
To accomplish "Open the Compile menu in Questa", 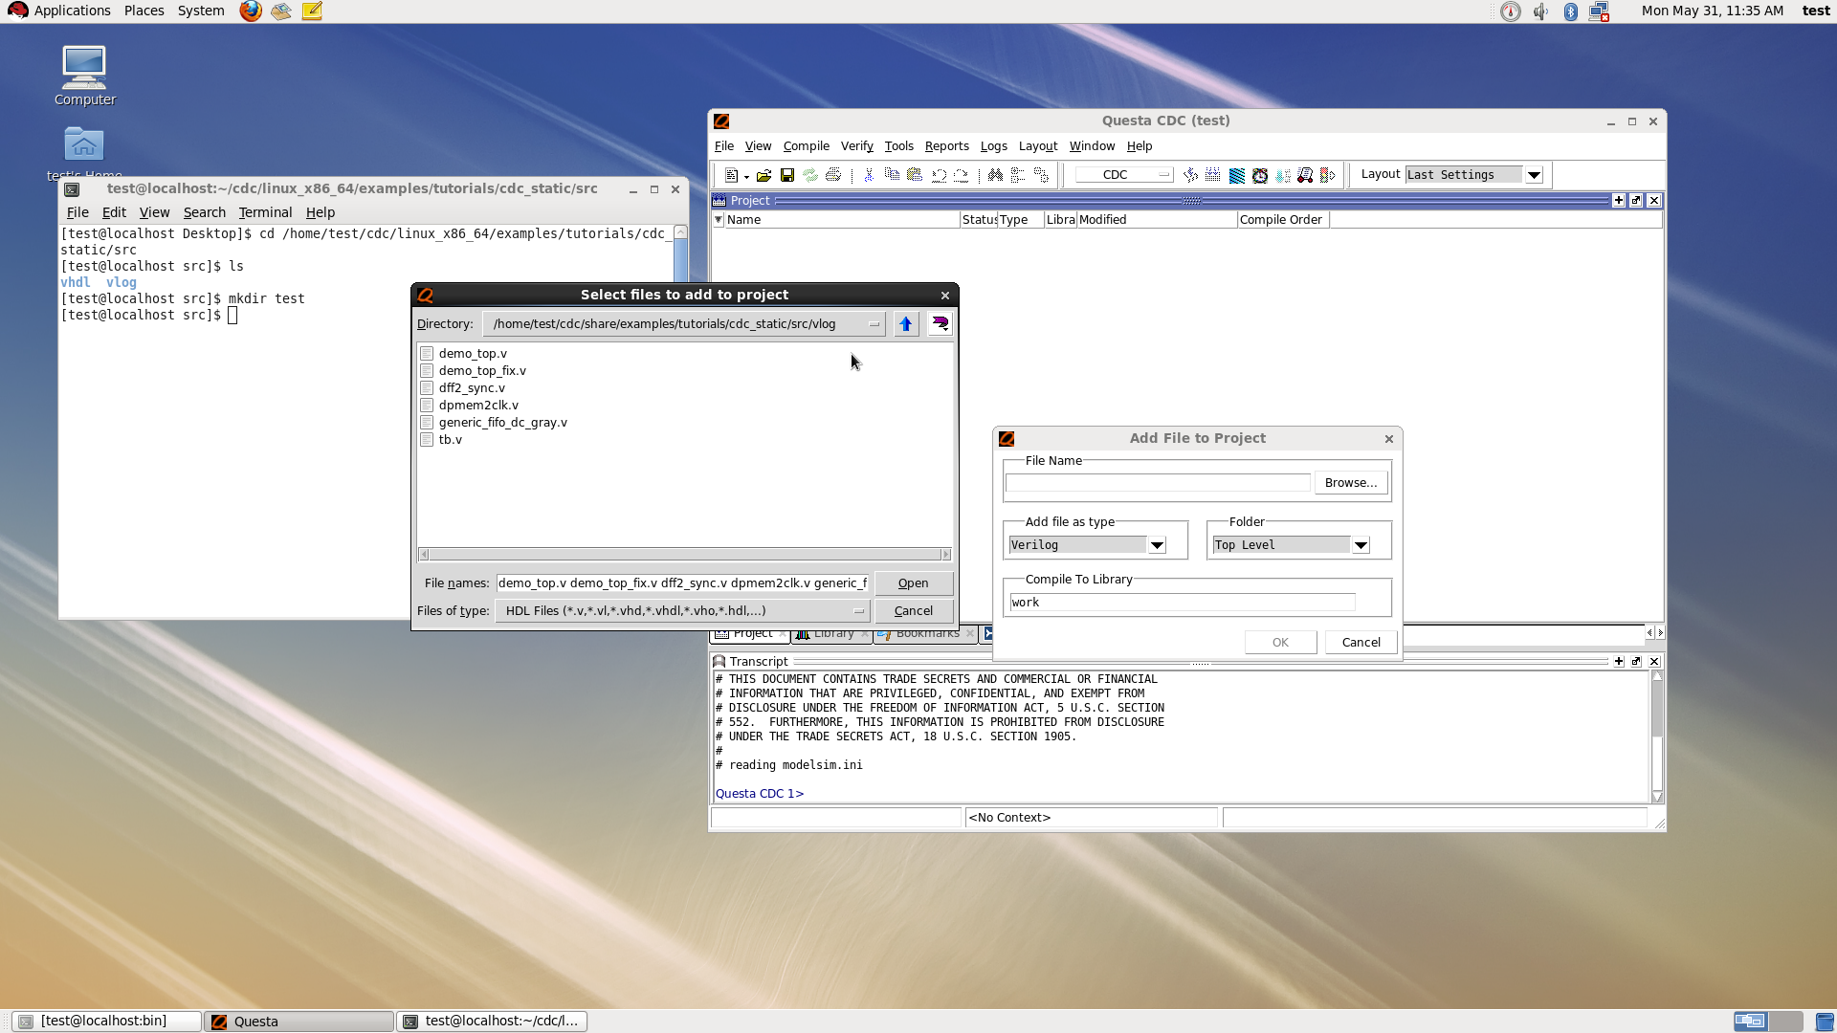I will coord(806,146).
